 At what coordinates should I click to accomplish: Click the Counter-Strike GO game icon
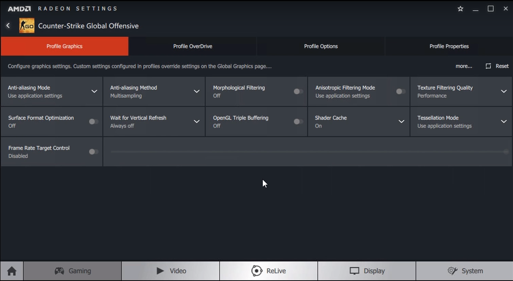click(x=27, y=26)
